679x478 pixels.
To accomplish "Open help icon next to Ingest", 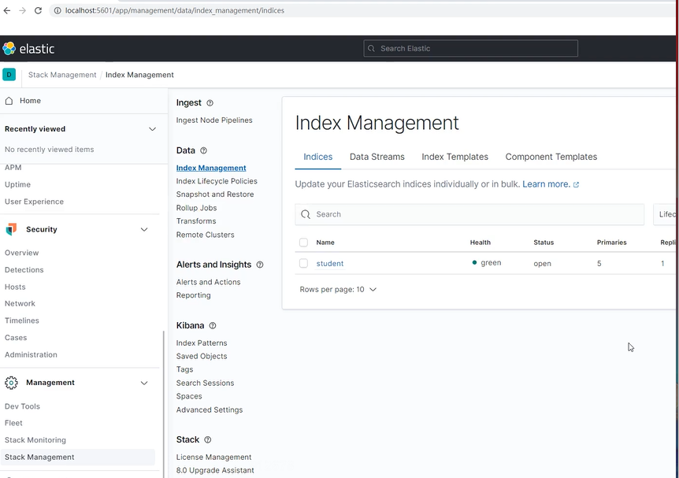I will (210, 103).
